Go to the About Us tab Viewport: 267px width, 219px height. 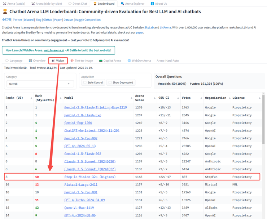(159, 4)
